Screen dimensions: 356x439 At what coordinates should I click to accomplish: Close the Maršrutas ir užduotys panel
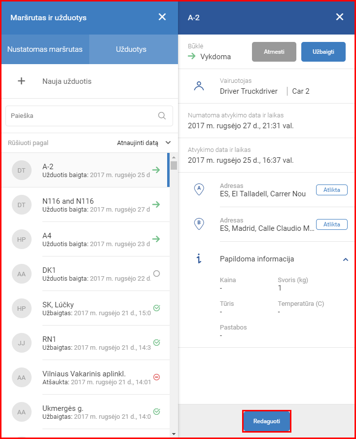pyautogui.click(x=162, y=17)
